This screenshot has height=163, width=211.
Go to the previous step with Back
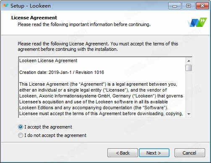point(122,153)
